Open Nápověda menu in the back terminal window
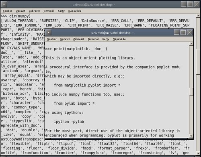 click(x=75, y=11)
